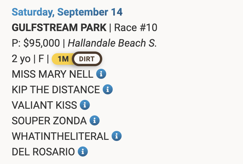The height and width of the screenshot is (164, 243).
Task: Select horse name KIP THE DISTANCE
Action: tap(56, 89)
